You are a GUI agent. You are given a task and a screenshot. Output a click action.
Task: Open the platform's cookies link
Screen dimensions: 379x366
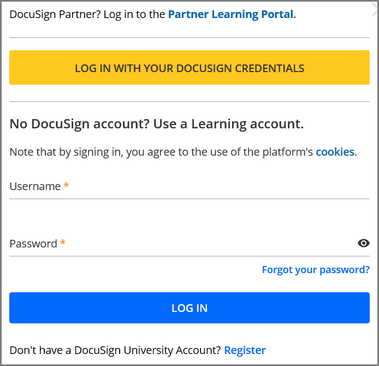click(x=335, y=152)
